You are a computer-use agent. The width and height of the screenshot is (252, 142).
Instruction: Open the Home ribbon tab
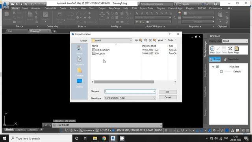point(15,8)
